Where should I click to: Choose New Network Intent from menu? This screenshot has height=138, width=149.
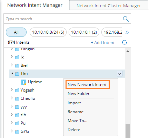tap(87, 85)
